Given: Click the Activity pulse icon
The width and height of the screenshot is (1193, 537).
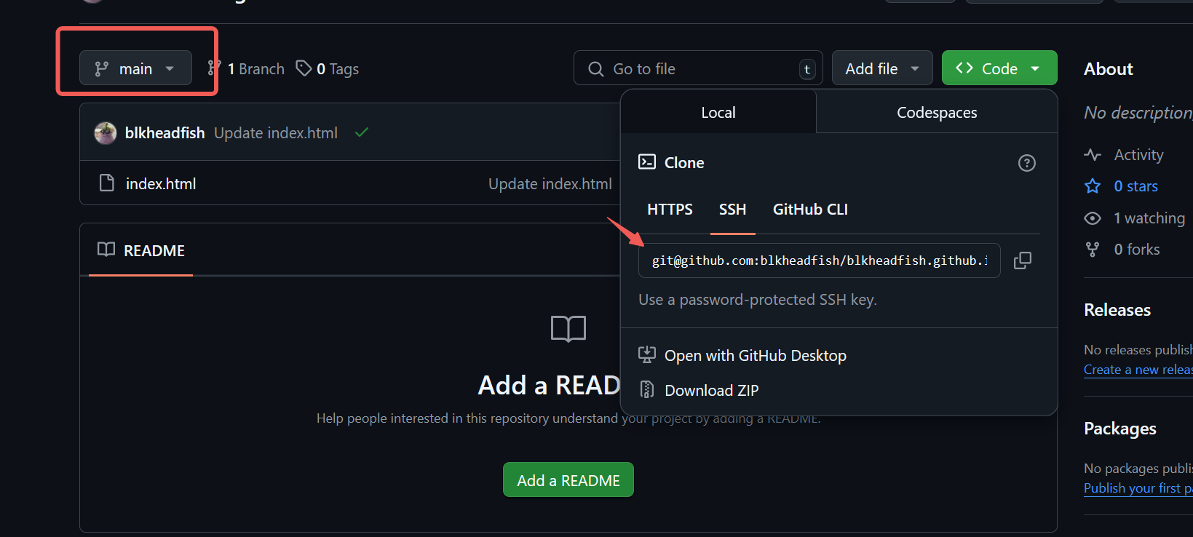Looking at the screenshot, I should pos(1093,155).
